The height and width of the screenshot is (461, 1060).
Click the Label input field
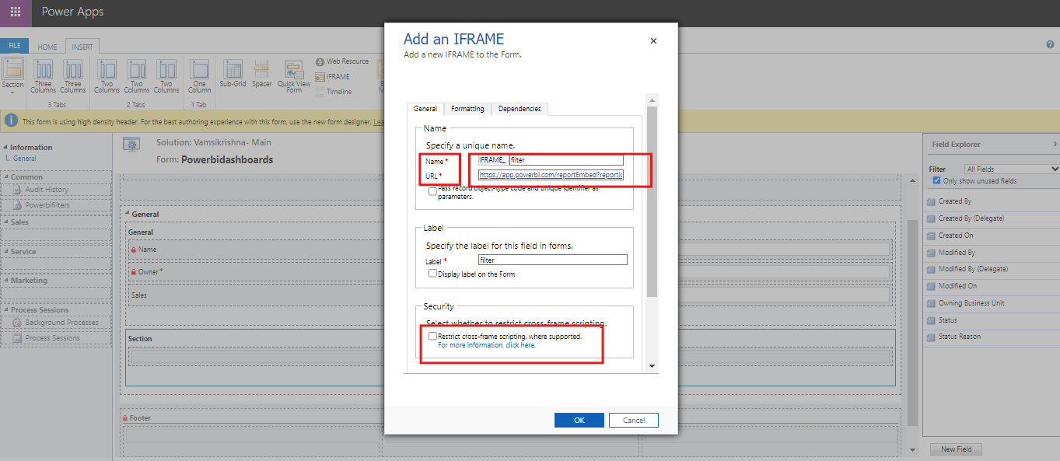[552, 260]
